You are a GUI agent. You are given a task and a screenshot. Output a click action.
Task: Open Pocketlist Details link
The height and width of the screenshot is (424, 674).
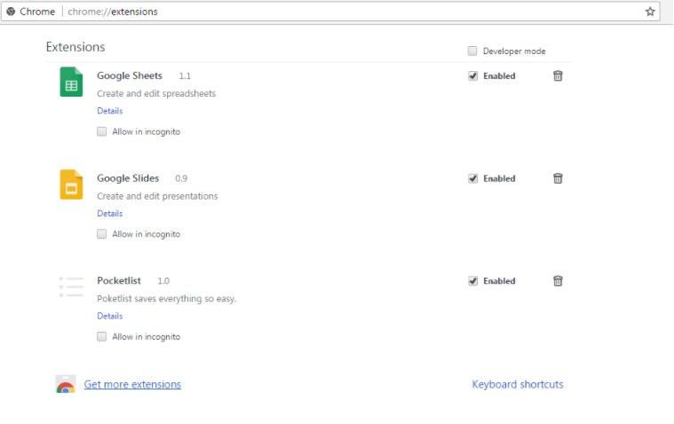pyautogui.click(x=109, y=316)
